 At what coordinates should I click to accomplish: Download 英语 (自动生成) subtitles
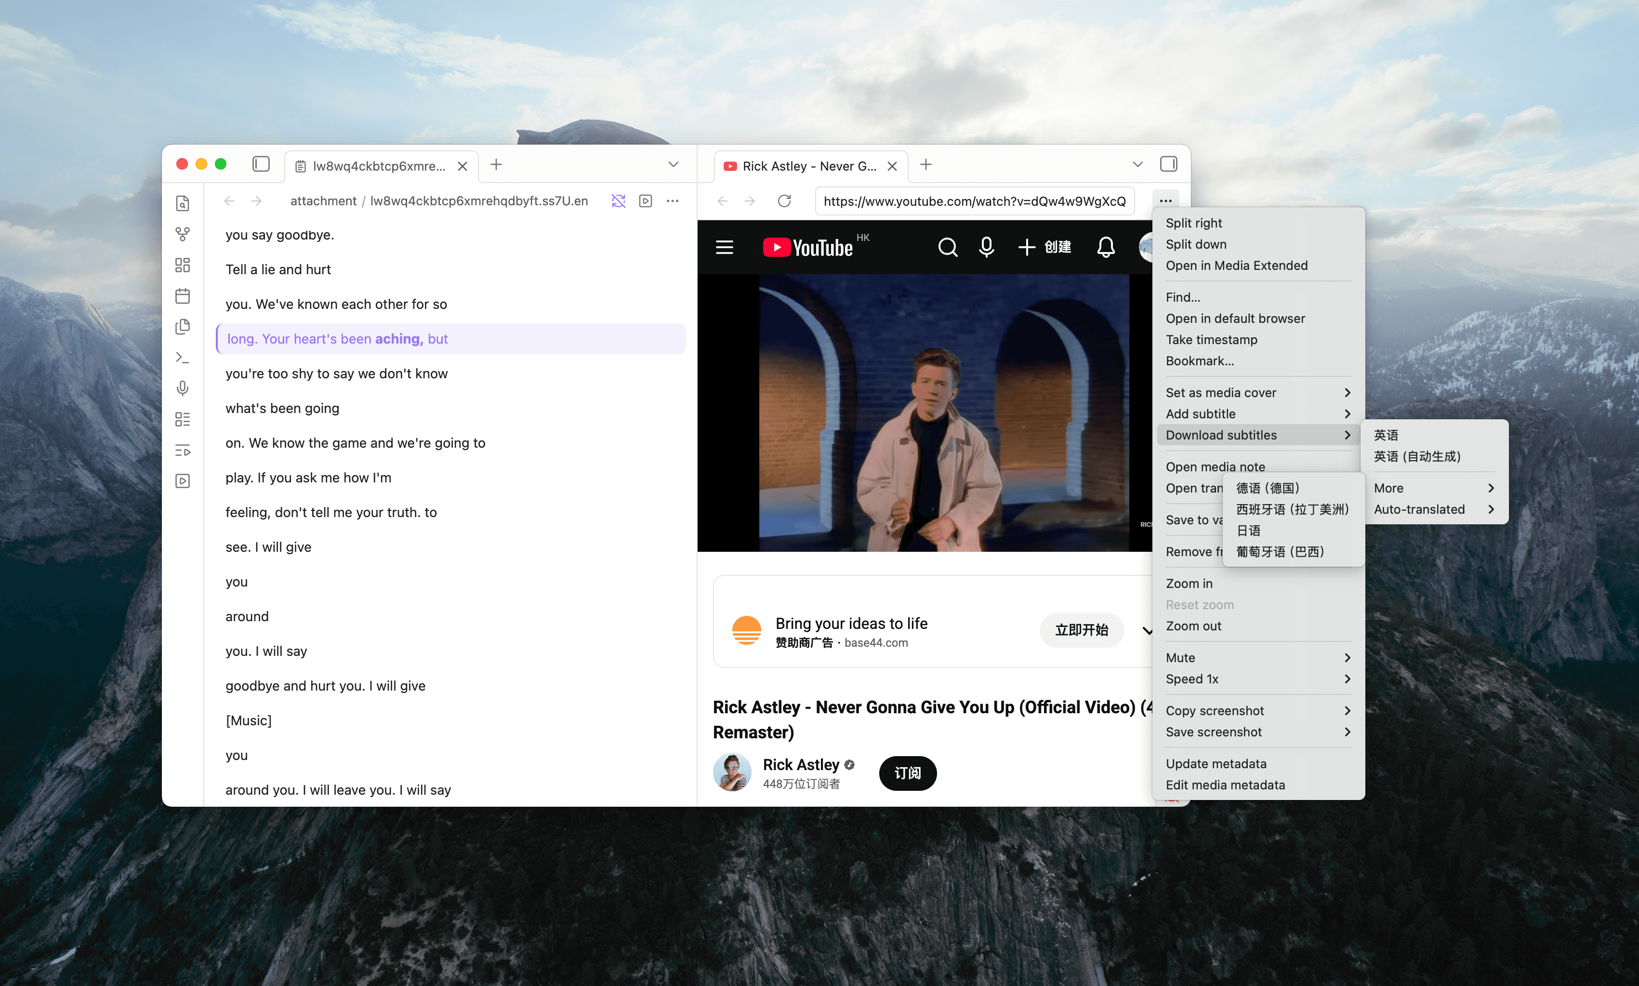pyautogui.click(x=1434, y=456)
